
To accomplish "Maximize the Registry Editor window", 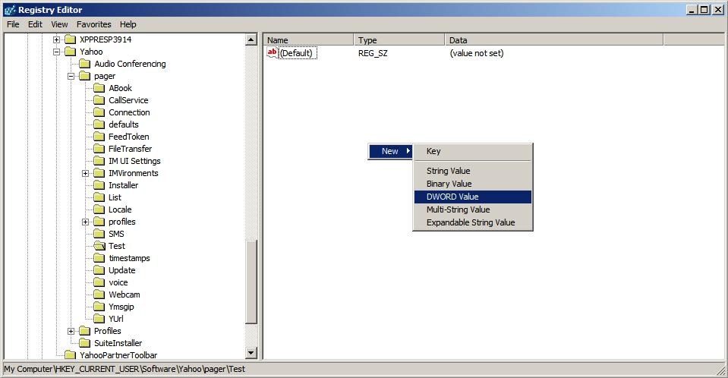I will click(704, 9).
